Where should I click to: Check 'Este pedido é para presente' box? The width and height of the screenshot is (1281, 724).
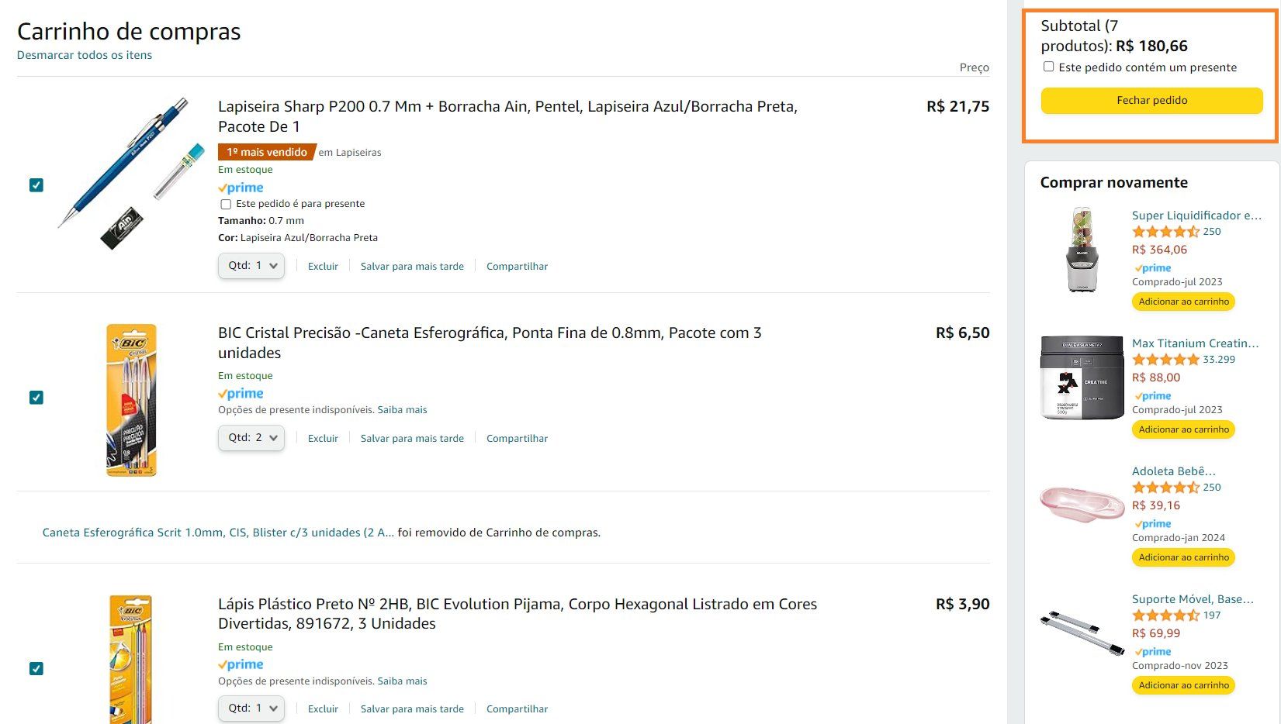tap(226, 204)
